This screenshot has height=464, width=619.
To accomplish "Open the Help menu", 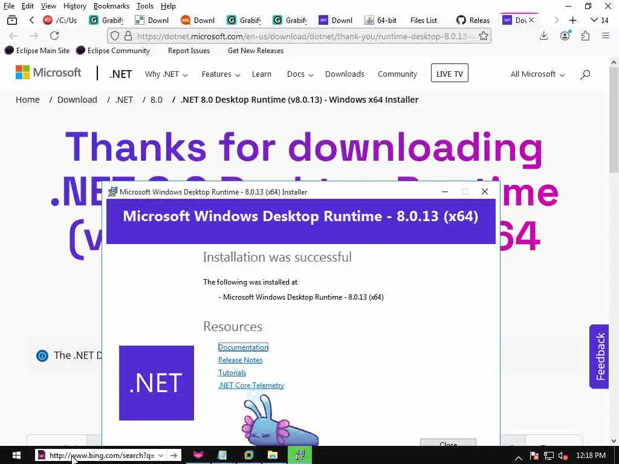I will click(x=168, y=6).
